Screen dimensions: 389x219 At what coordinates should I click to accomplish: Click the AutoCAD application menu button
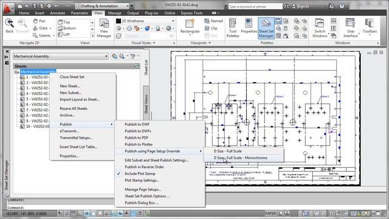tap(7, 9)
